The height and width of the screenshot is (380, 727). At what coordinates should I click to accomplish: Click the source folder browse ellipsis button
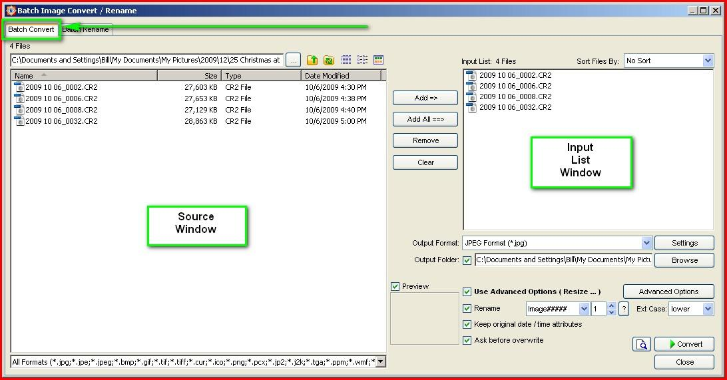click(293, 60)
